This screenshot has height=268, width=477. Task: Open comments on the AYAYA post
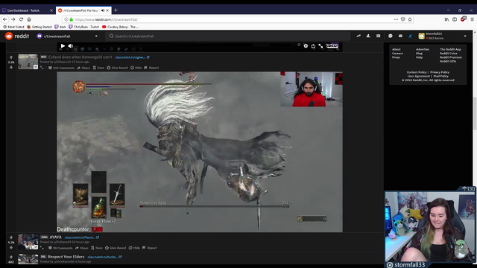click(x=60, y=248)
